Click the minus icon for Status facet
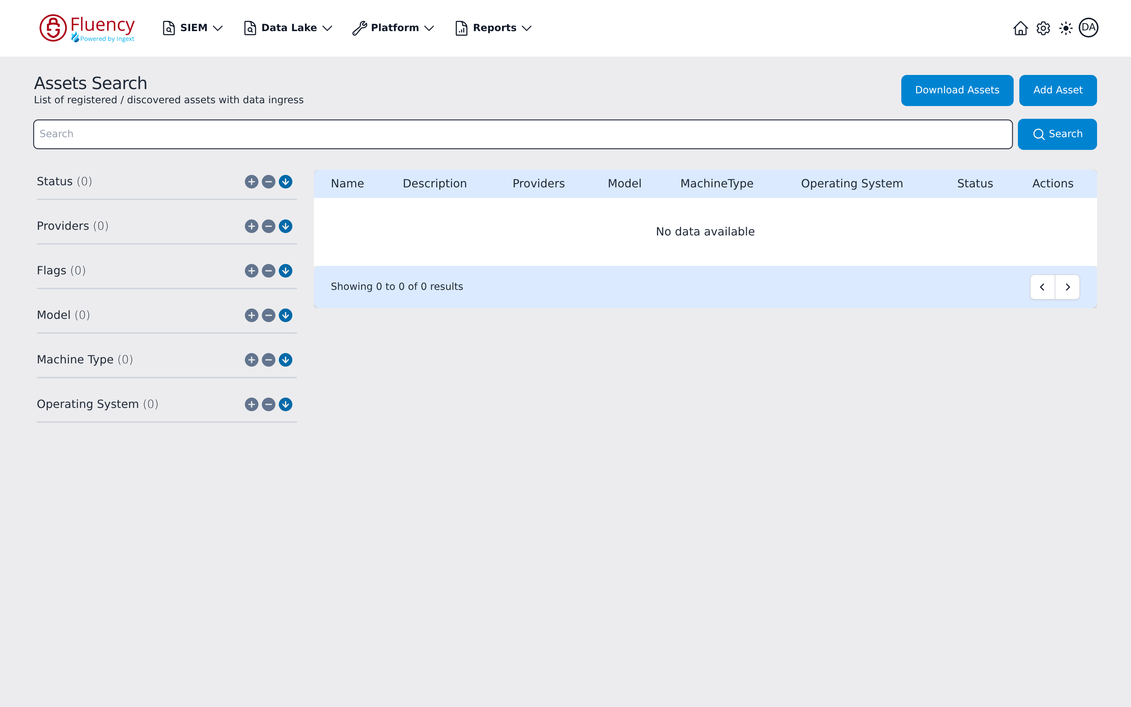The width and height of the screenshot is (1131, 707). click(x=268, y=181)
